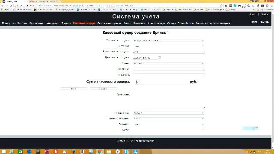
Task: Open Организаторы in the navigation menu
Action: [x=37, y=23]
